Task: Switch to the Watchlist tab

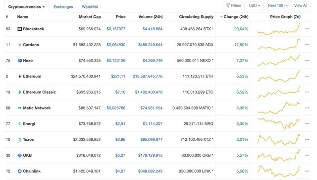Action: point(90,6)
